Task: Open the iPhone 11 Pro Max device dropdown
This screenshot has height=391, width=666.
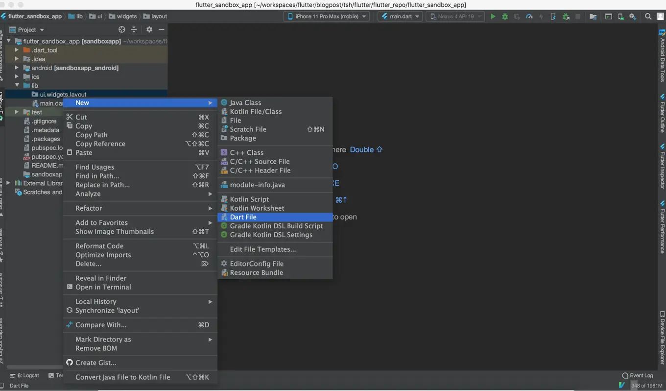Action: (x=326, y=16)
